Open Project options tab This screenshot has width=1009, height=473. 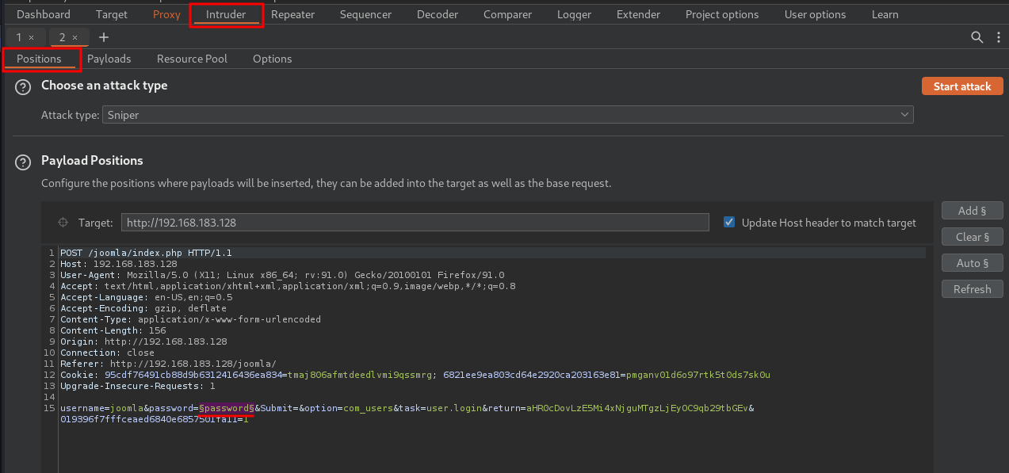click(x=722, y=14)
